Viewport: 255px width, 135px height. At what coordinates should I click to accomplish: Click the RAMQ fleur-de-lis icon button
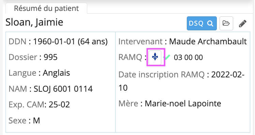pos(155,58)
